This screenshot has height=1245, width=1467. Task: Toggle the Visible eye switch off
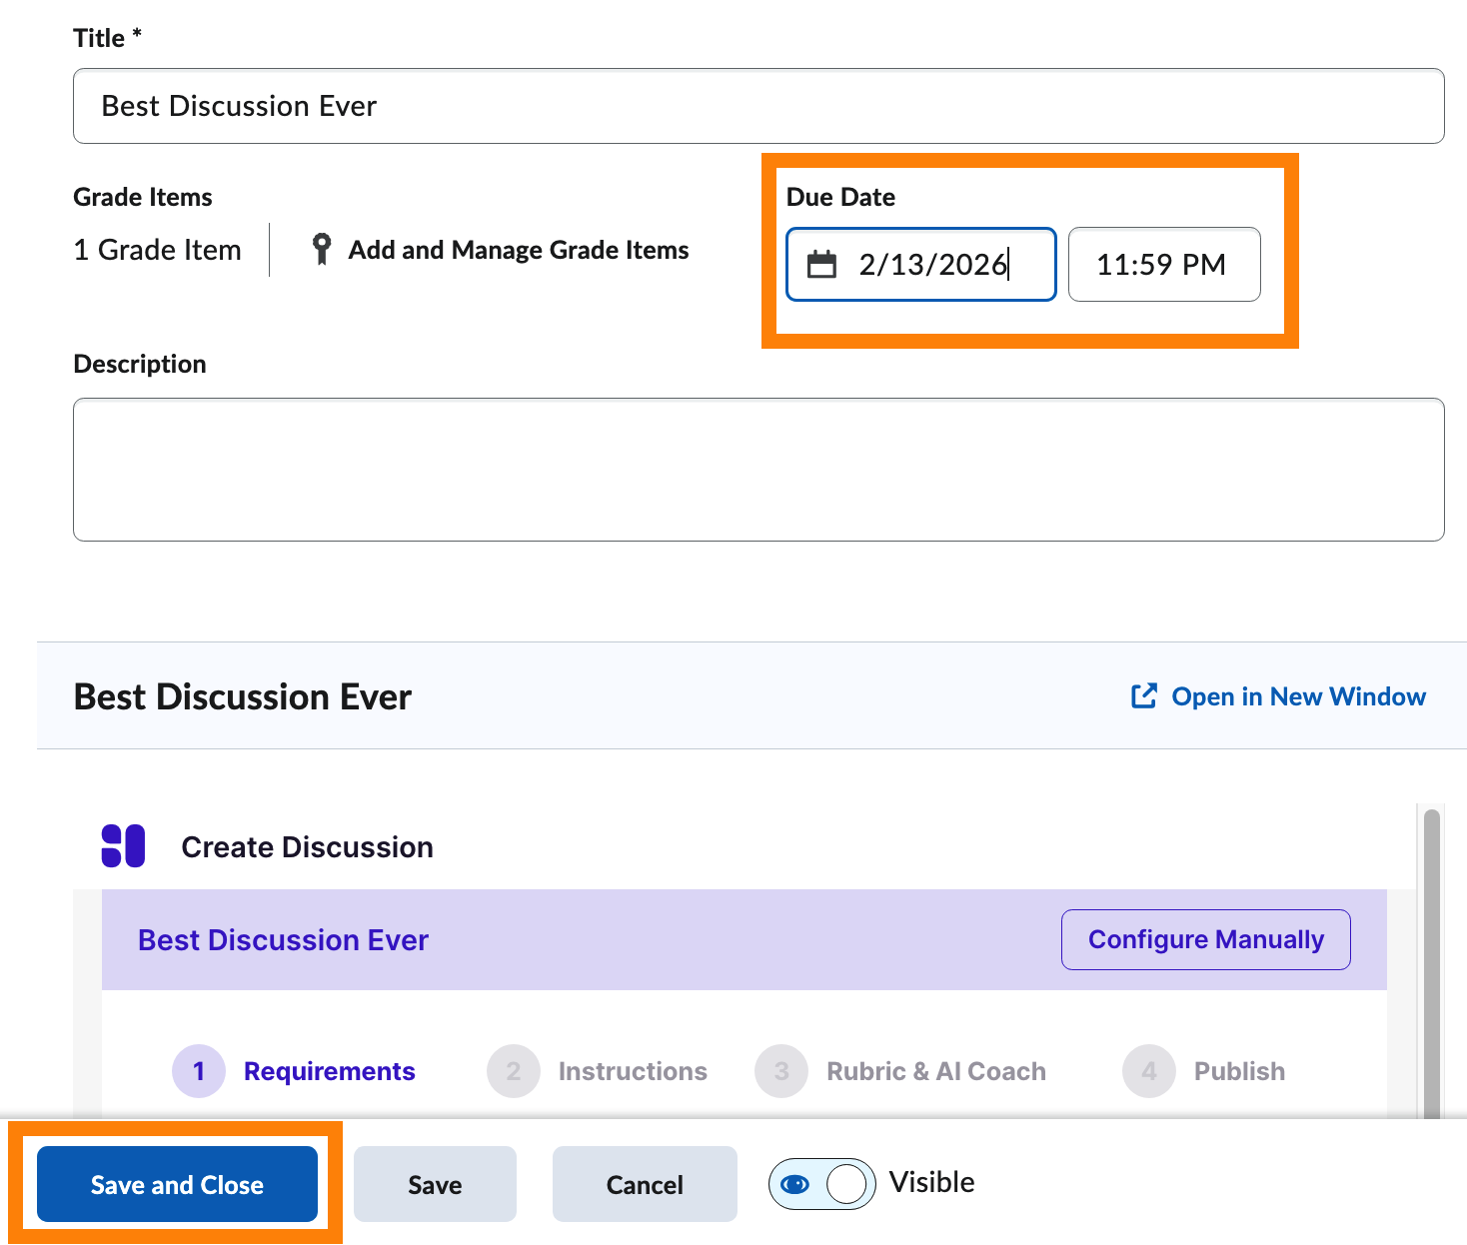click(x=820, y=1183)
